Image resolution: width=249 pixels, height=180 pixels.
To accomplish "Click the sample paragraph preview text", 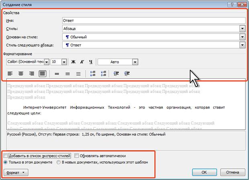I will (x=116, y=110).
